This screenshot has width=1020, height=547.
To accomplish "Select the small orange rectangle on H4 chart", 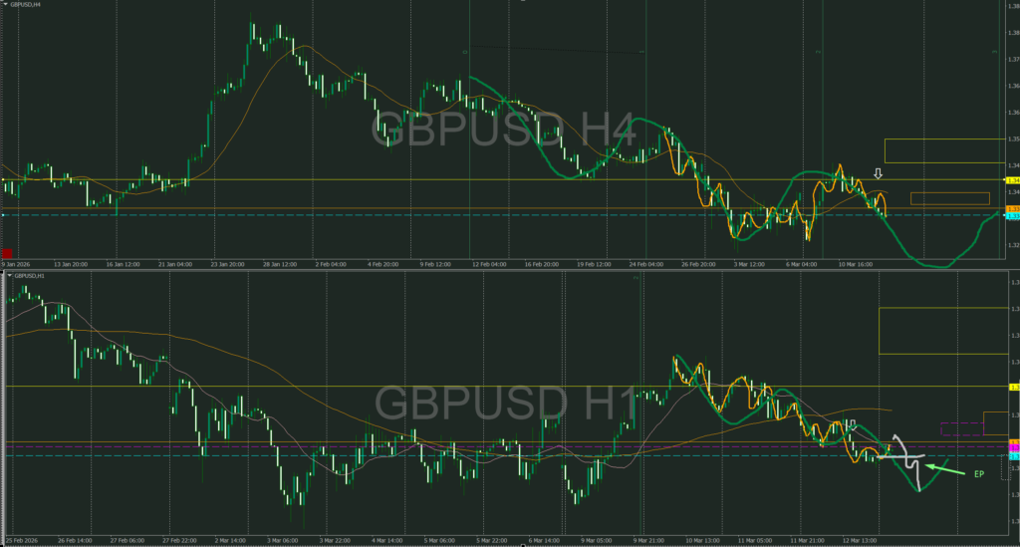I will 935,198.
